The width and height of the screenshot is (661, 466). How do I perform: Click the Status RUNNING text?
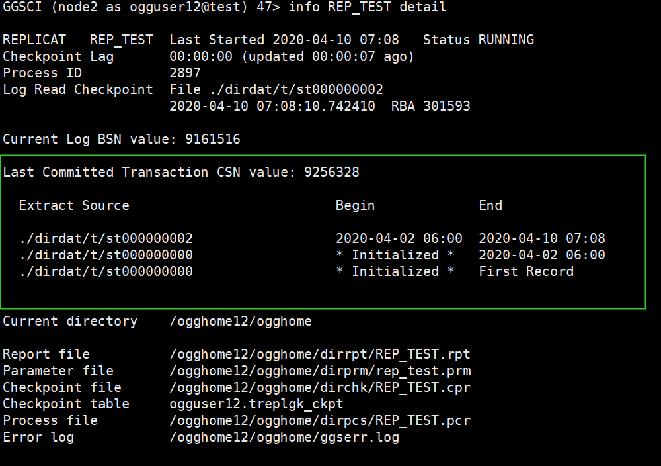pyautogui.click(x=479, y=40)
